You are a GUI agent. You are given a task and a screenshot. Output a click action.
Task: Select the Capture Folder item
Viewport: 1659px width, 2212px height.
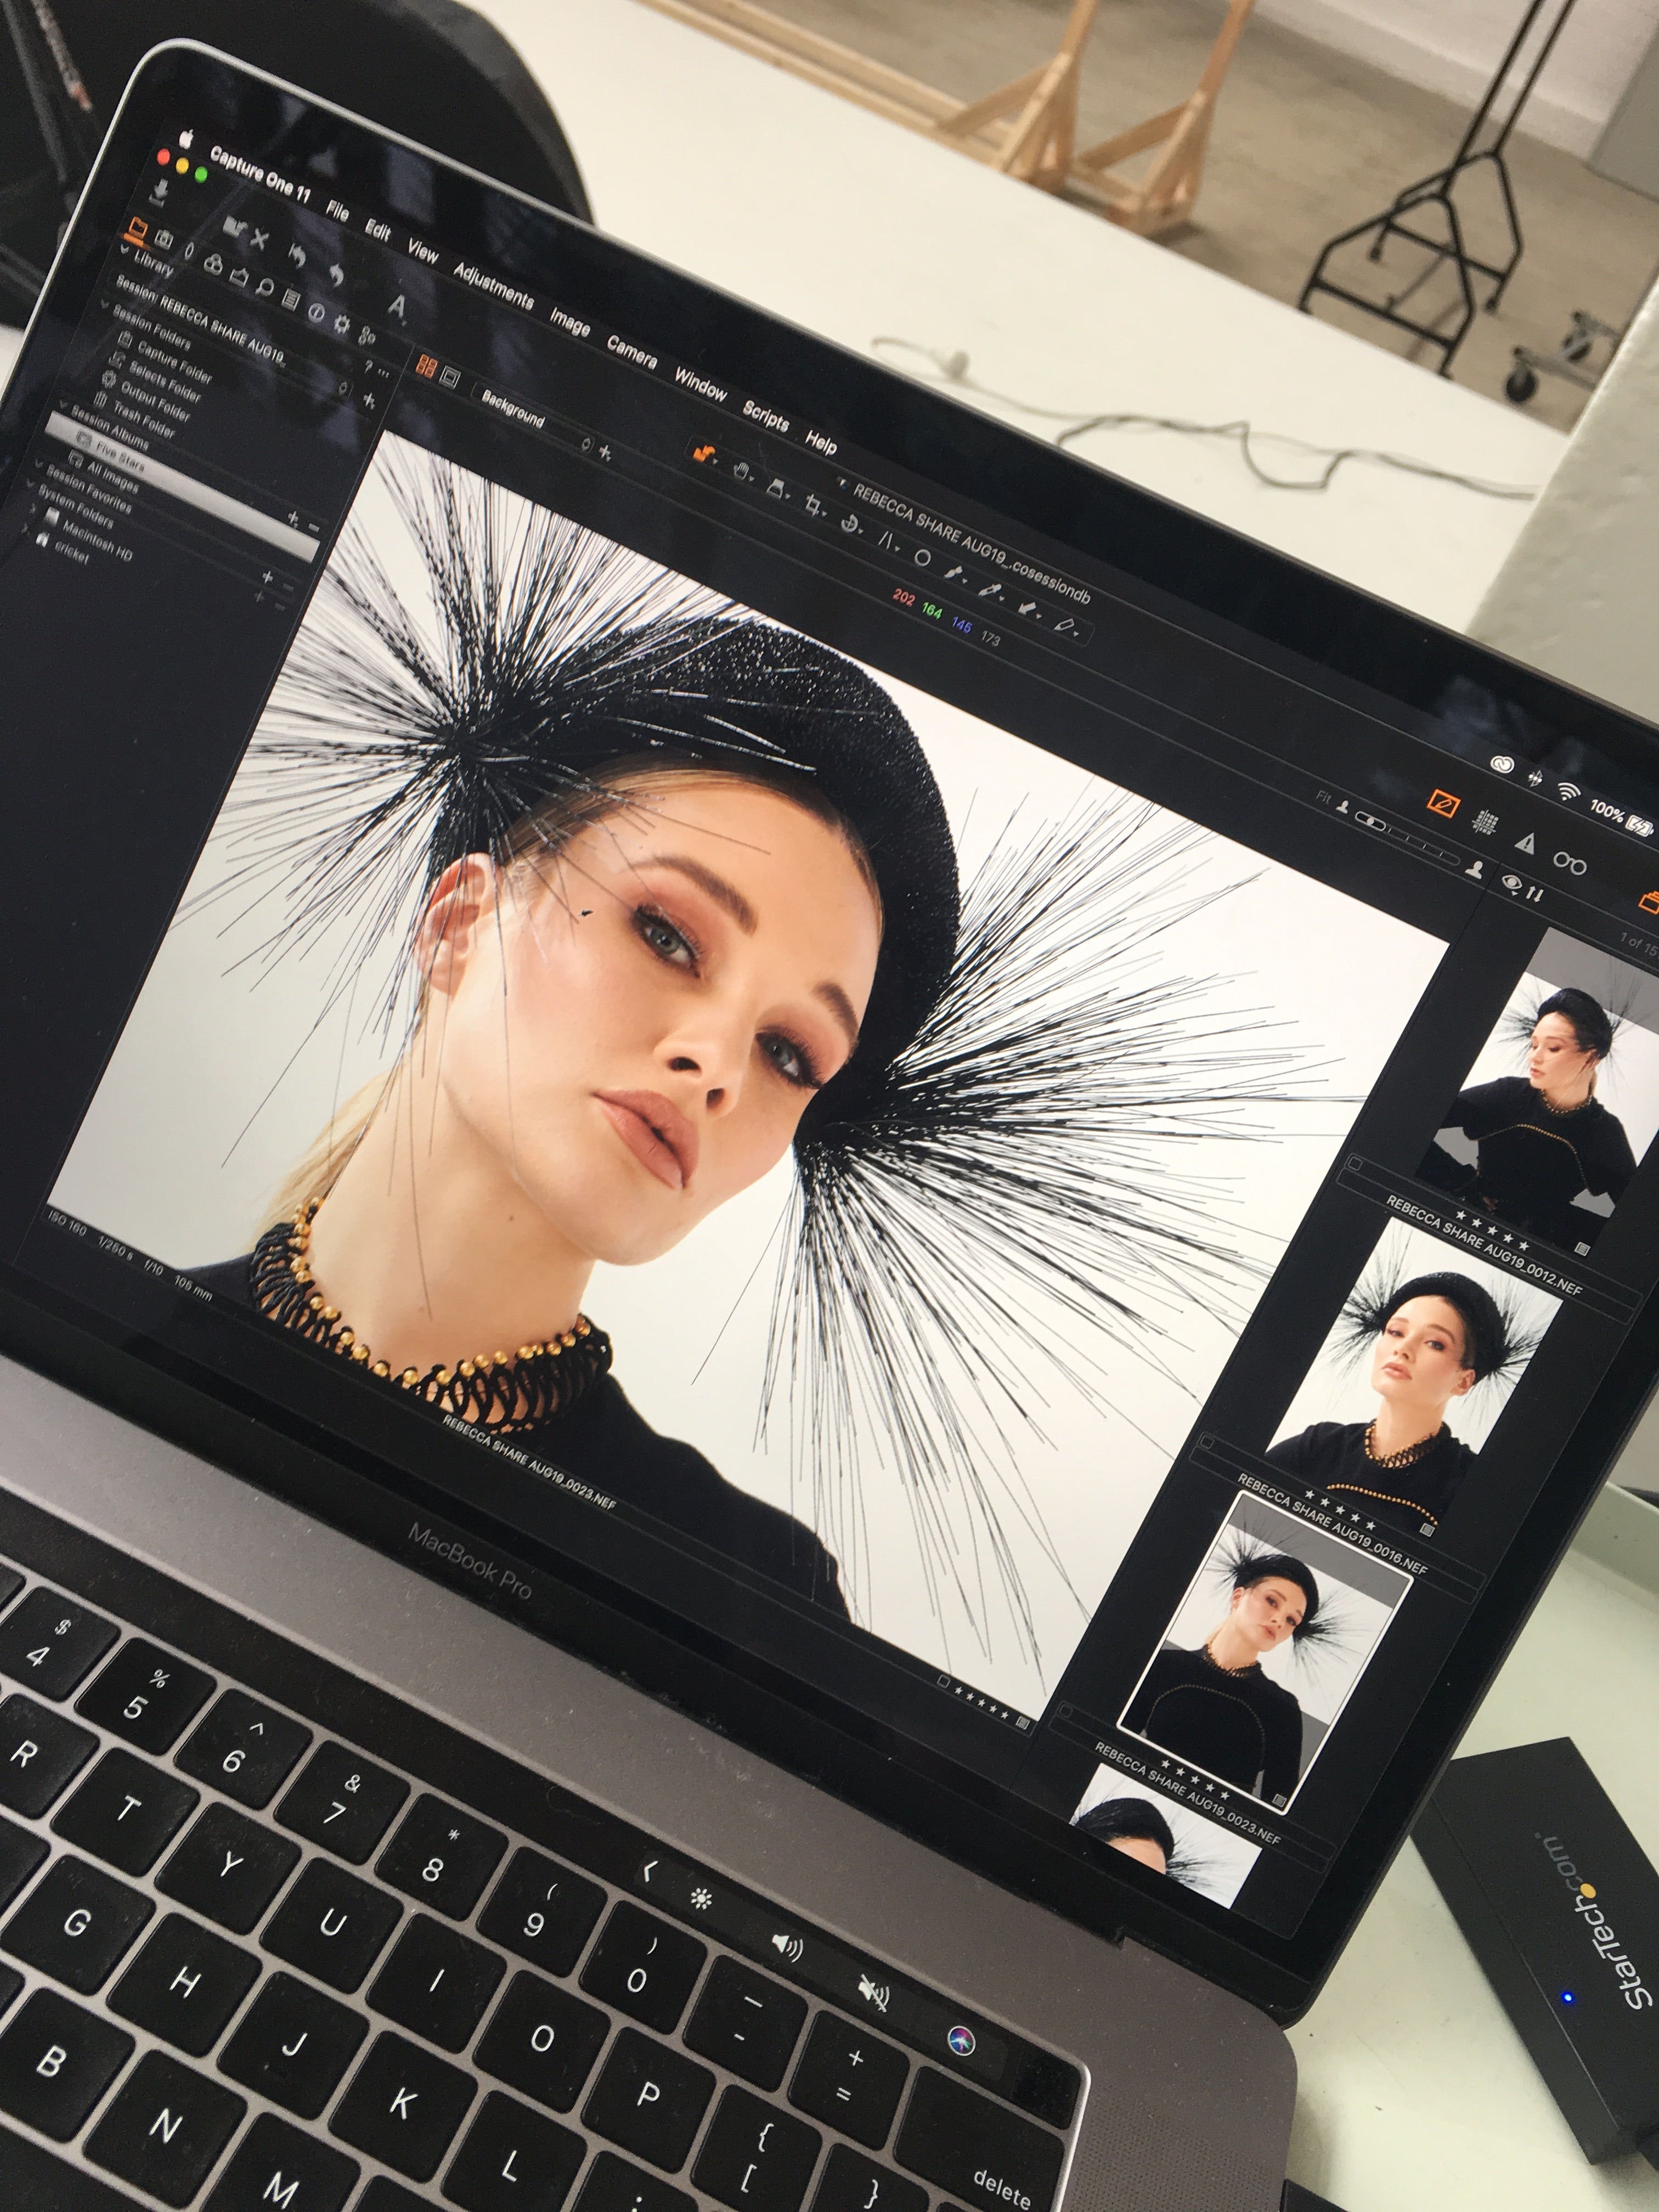[174, 362]
